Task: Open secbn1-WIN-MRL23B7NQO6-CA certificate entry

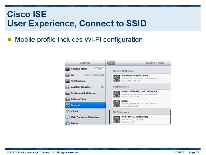Action: click(x=142, y=94)
